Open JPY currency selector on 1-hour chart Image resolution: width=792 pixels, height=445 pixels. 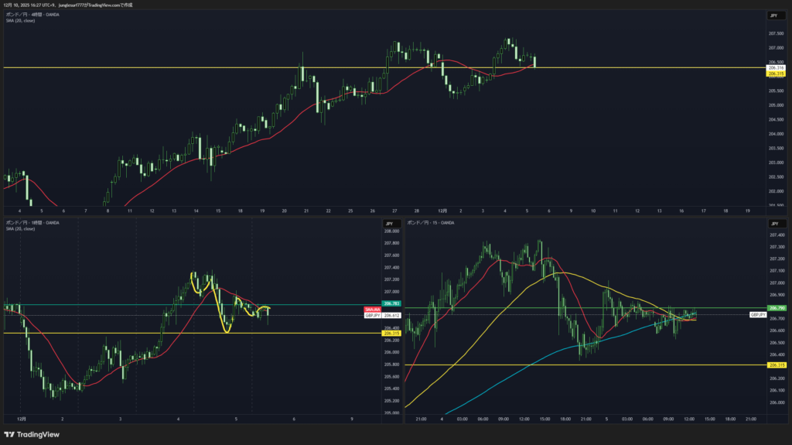390,224
